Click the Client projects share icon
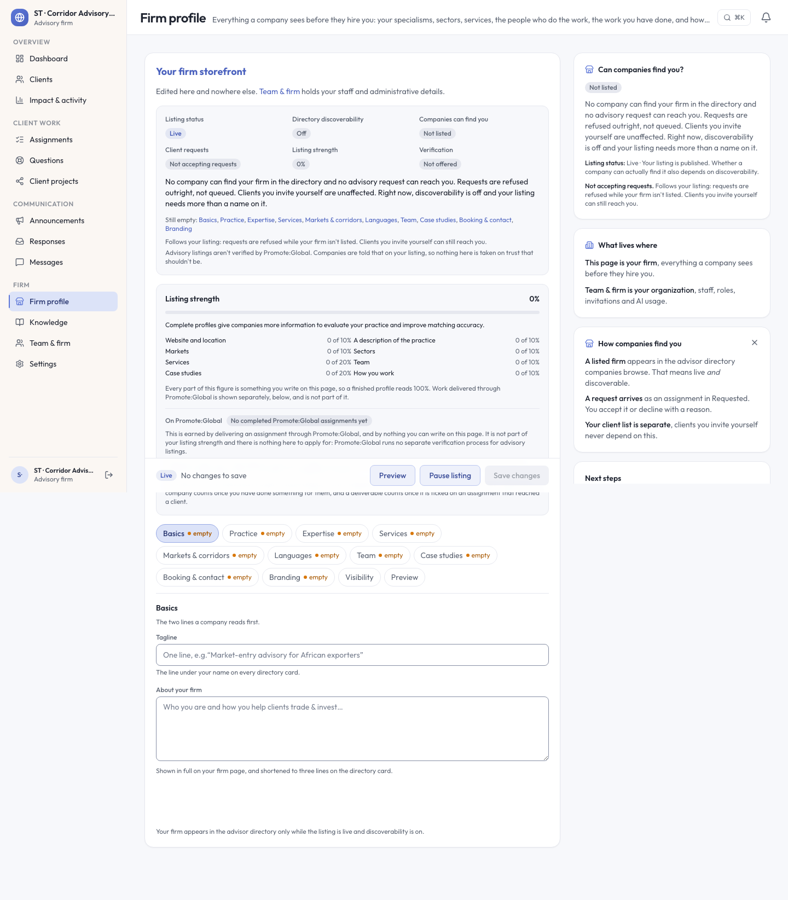Viewport: 788px width, 900px height. coord(20,181)
